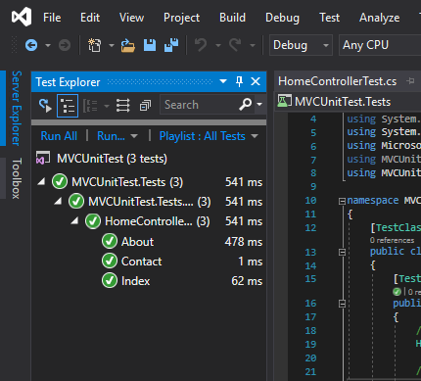Collapse the class block at line 13
This screenshot has height=381, width=421.
tap(342, 252)
